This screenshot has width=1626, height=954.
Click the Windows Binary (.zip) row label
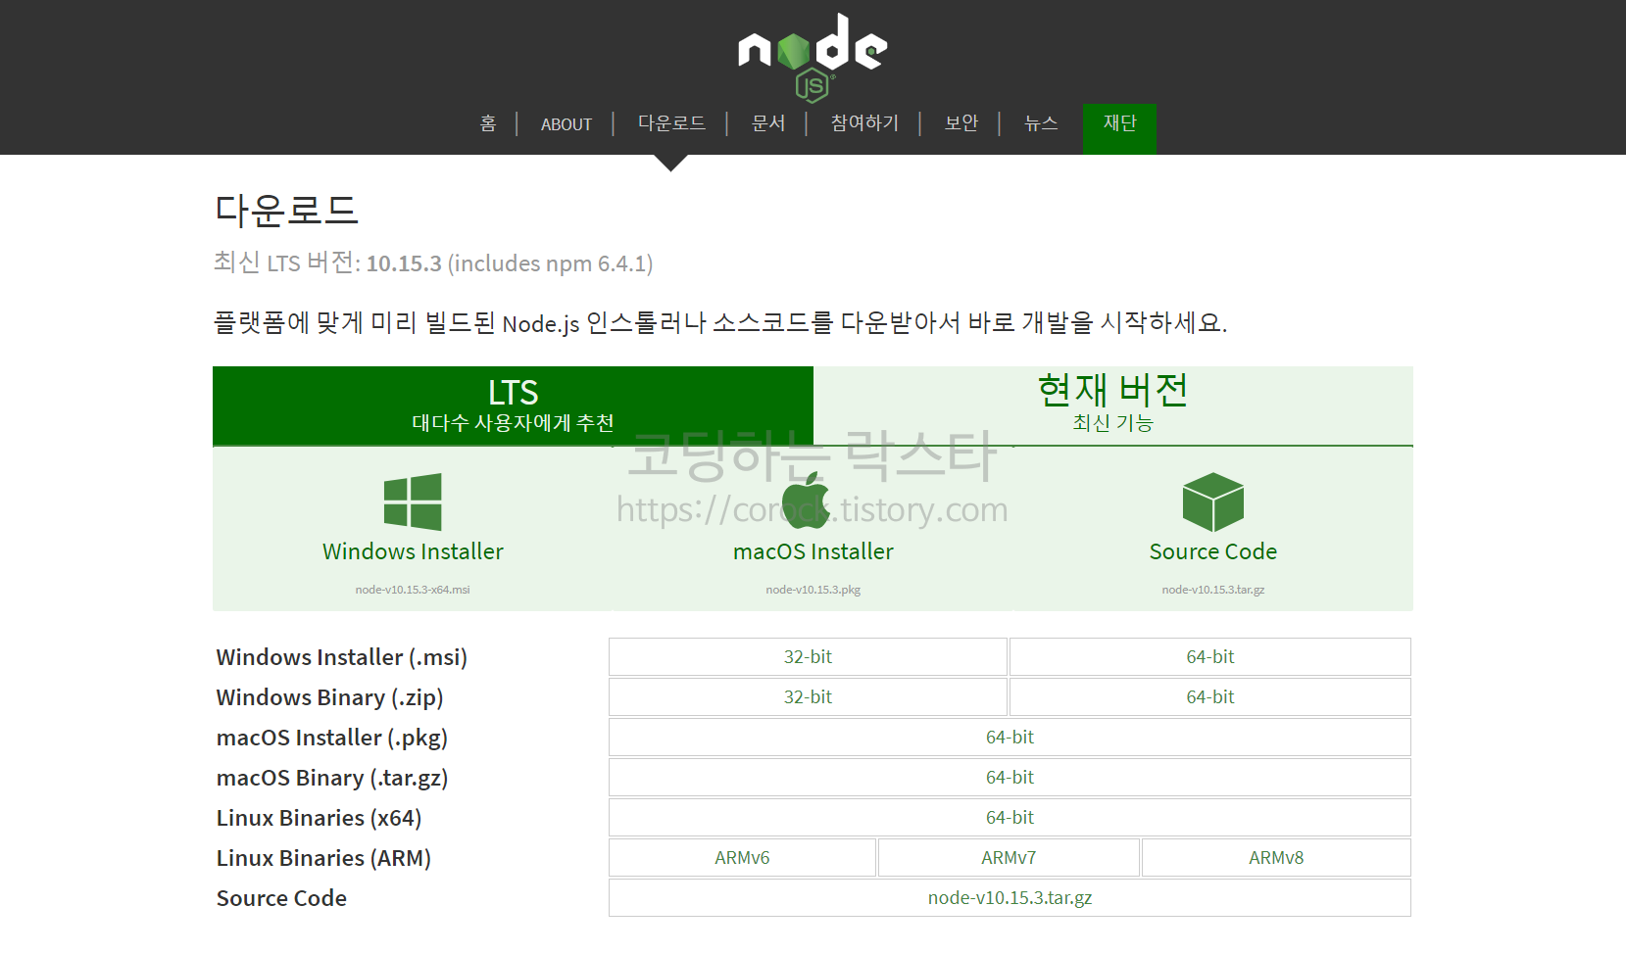[330, 697]
